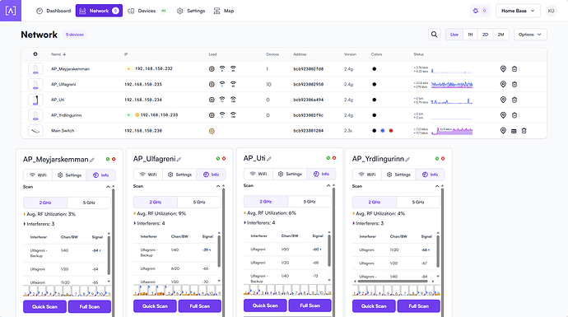Viewport: 568px width, 317px height.
Task: Click Main Switch load globe icon
Action: (212, 131)
